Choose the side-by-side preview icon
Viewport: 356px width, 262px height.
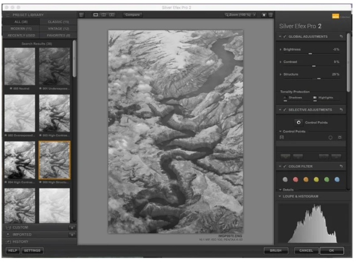pyautogui.click(x=112, y=14)
